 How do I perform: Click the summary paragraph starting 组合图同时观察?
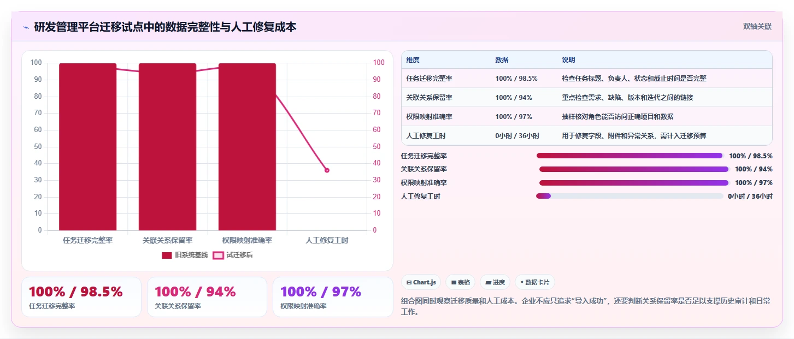tap(586, 306)
